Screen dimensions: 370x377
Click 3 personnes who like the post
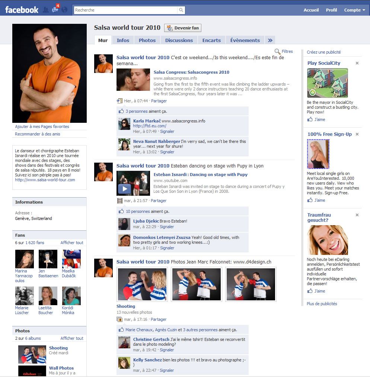(x=137, y=111)
